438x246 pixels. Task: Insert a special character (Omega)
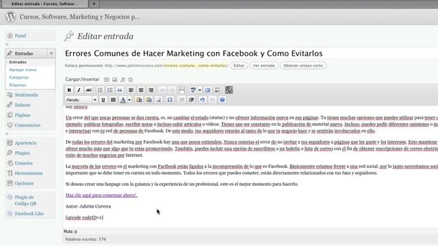click(x=170, y=100)
